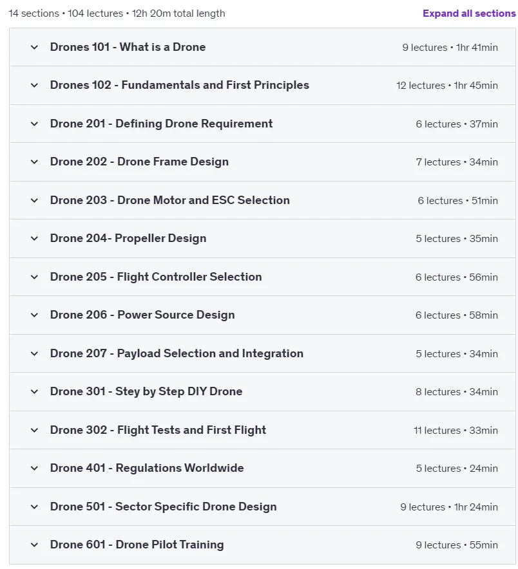Expand the Drones 101 section chevron
The height and width of the screenshot is (569, 518).
pyautogui.click(x=34, y=47)
